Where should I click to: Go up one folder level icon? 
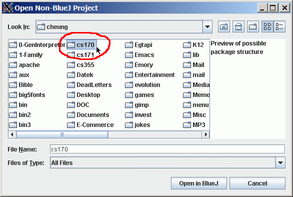tap(224, 26)
